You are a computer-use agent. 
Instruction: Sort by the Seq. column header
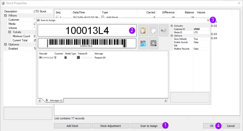point(63,12)
